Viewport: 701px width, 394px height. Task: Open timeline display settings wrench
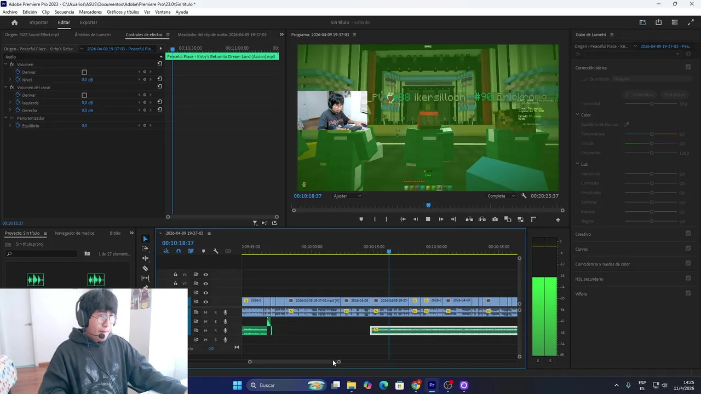click(x=216, y=251)
